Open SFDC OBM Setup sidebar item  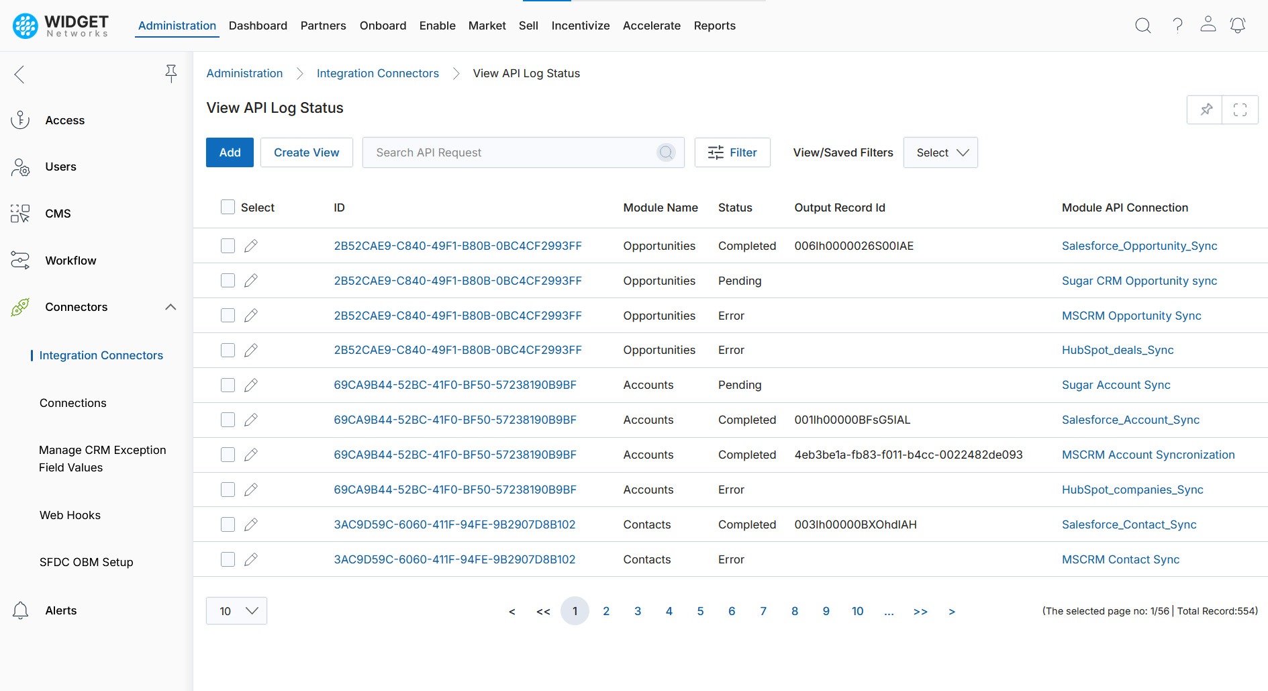(86, 562)
